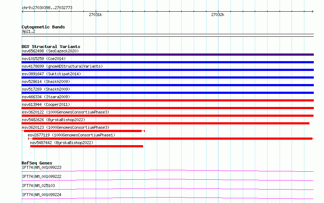
Task: Click the IFT74|NM_001099224 transcript label
Action: point(42,195)
